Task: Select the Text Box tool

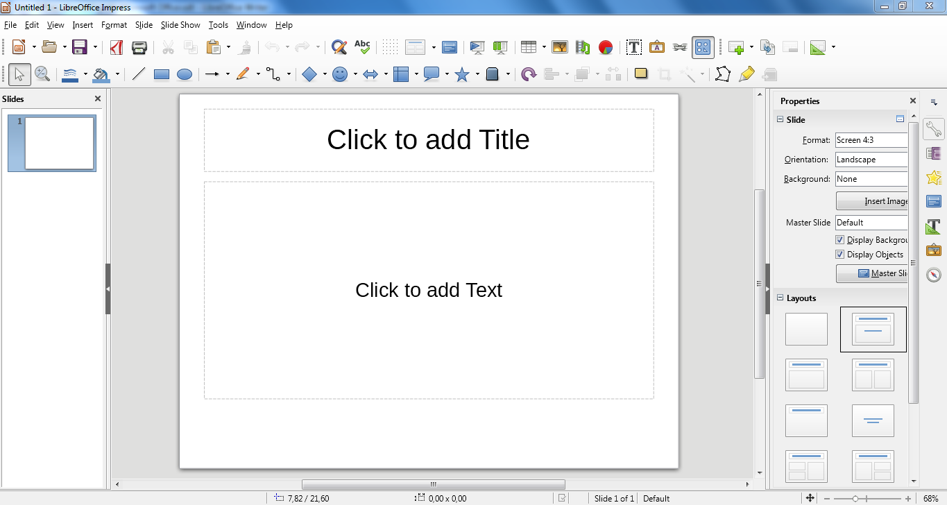Action: [x=633, y=46]
